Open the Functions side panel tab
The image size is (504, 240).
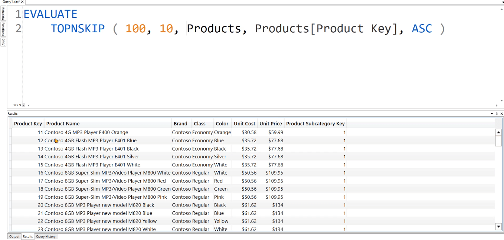[3, 29]
